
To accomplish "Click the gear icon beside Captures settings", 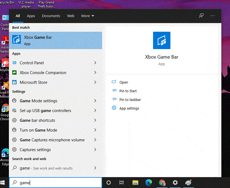I will point(14,150).
